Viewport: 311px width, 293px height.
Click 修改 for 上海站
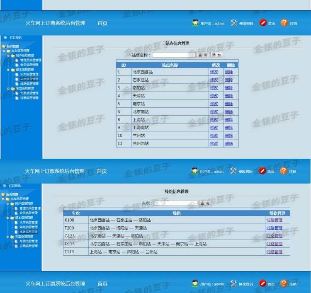tap(214, 119)
